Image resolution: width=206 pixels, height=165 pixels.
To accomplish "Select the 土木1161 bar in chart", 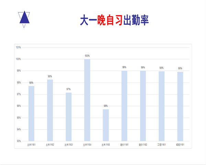I will pos(31,113).
